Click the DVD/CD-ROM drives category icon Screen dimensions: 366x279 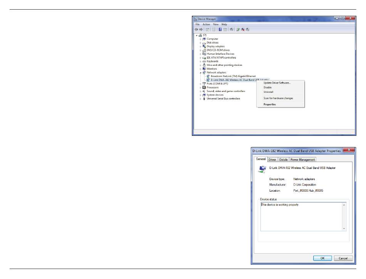(204, 50)
